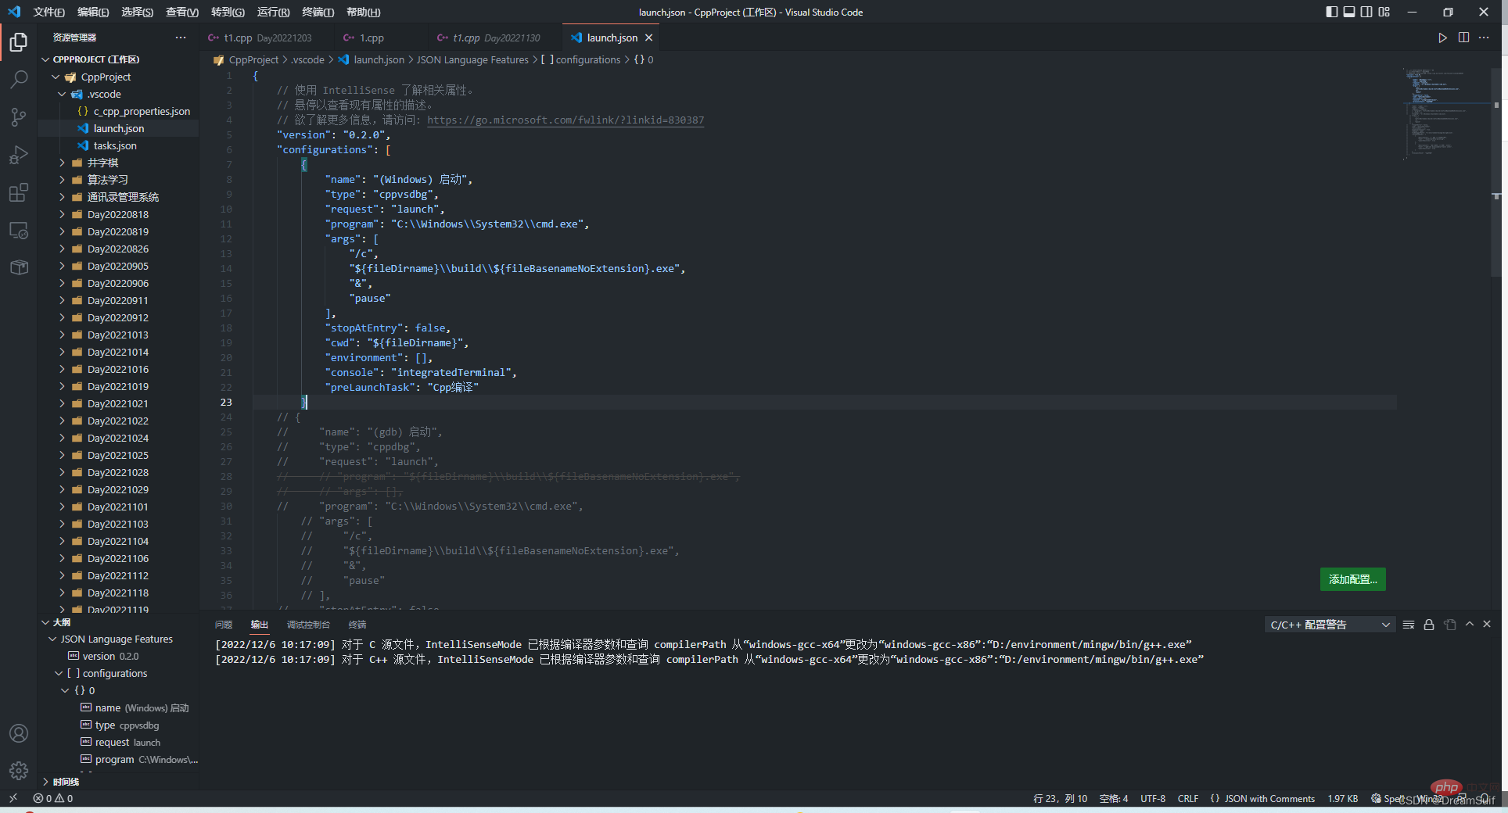Open the Source Control view
1508x813 pixels.
point(19,117)
